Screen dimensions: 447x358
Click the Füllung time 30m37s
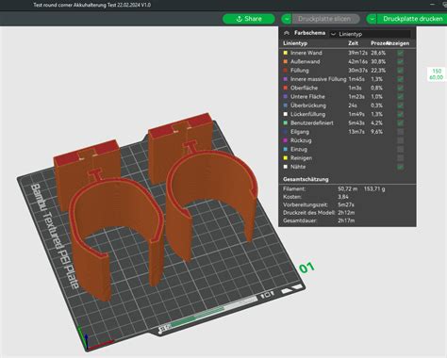357,71
